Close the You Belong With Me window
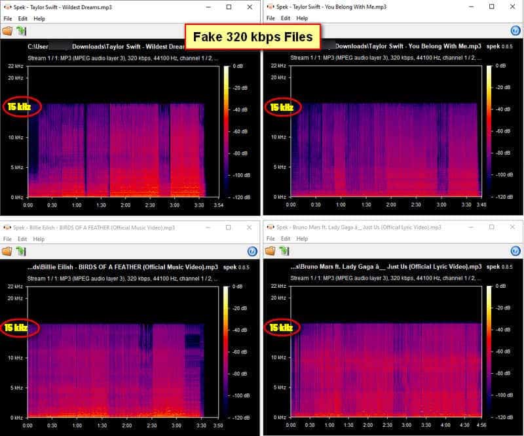Viewport: 524px width, 436px height. tap(512, 7)
